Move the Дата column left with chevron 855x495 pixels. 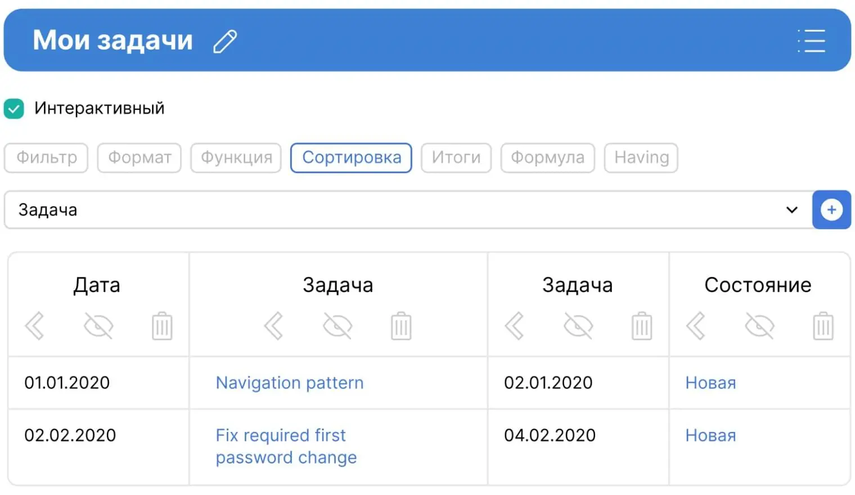[34, 326]
